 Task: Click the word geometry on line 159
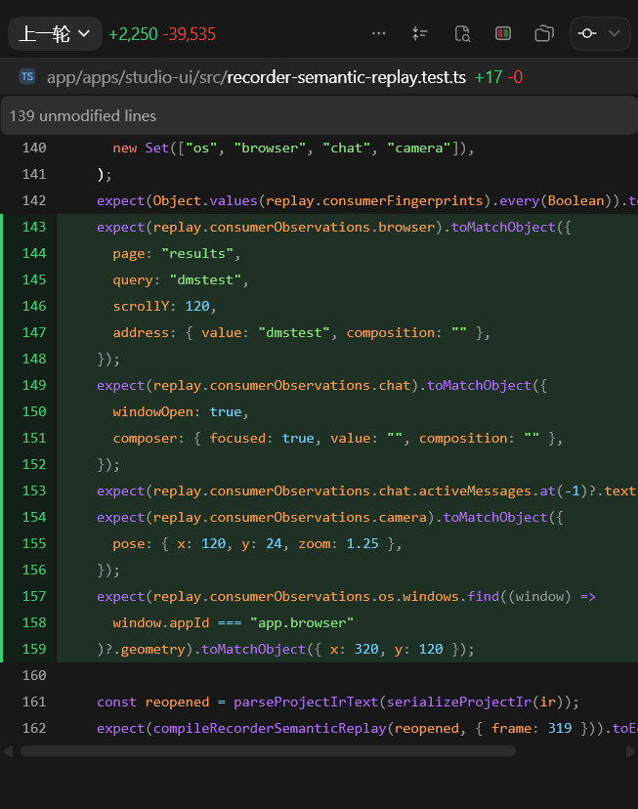coord(152,649)
